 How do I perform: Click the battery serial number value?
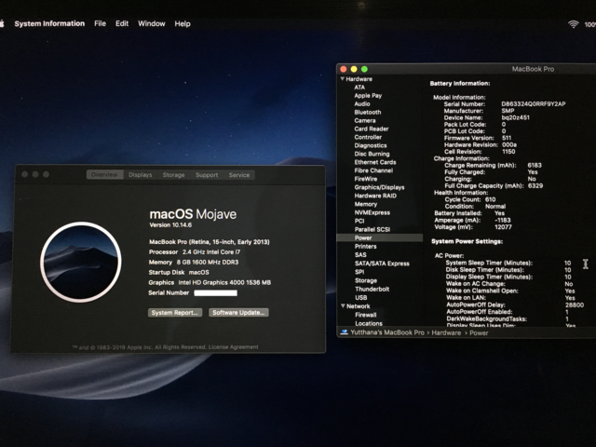tap(534, 103)
